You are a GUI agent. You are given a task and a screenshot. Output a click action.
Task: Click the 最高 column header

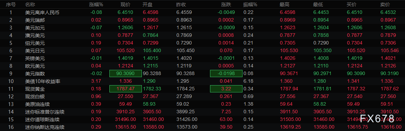pyautogui.click(x=285, y=5)
